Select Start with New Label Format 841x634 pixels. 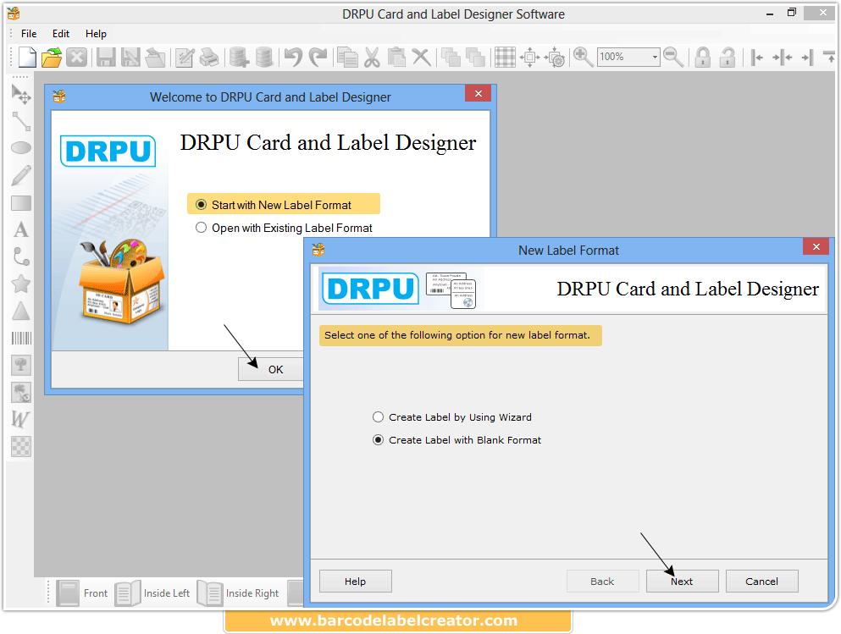pos(201,204)
